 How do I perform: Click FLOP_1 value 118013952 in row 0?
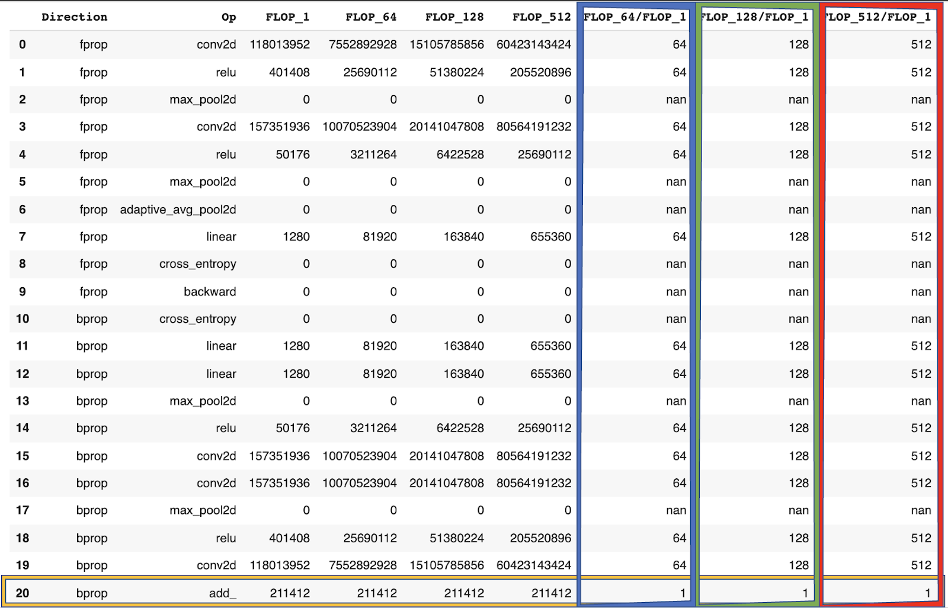(x=280, y=44)
